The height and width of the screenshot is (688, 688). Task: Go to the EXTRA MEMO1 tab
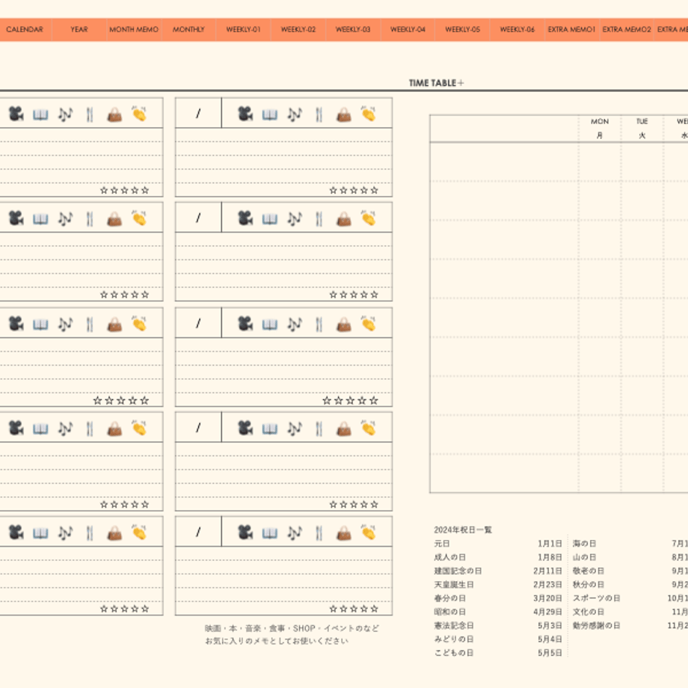pos(572,29)
